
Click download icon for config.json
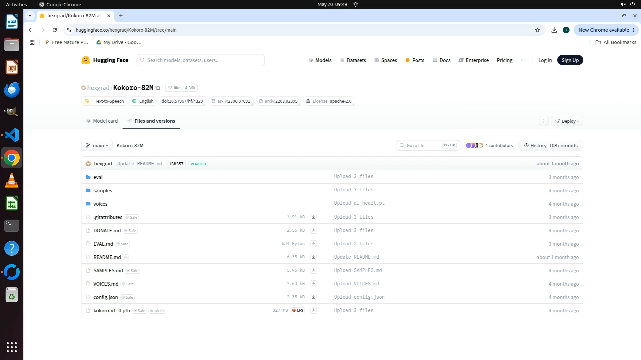(x=313, y=297)
